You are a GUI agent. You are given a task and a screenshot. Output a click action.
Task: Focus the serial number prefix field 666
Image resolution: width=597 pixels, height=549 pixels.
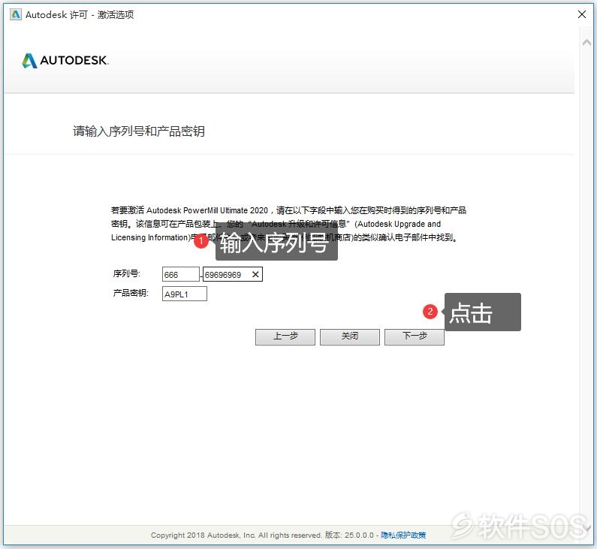click(180, 274)
